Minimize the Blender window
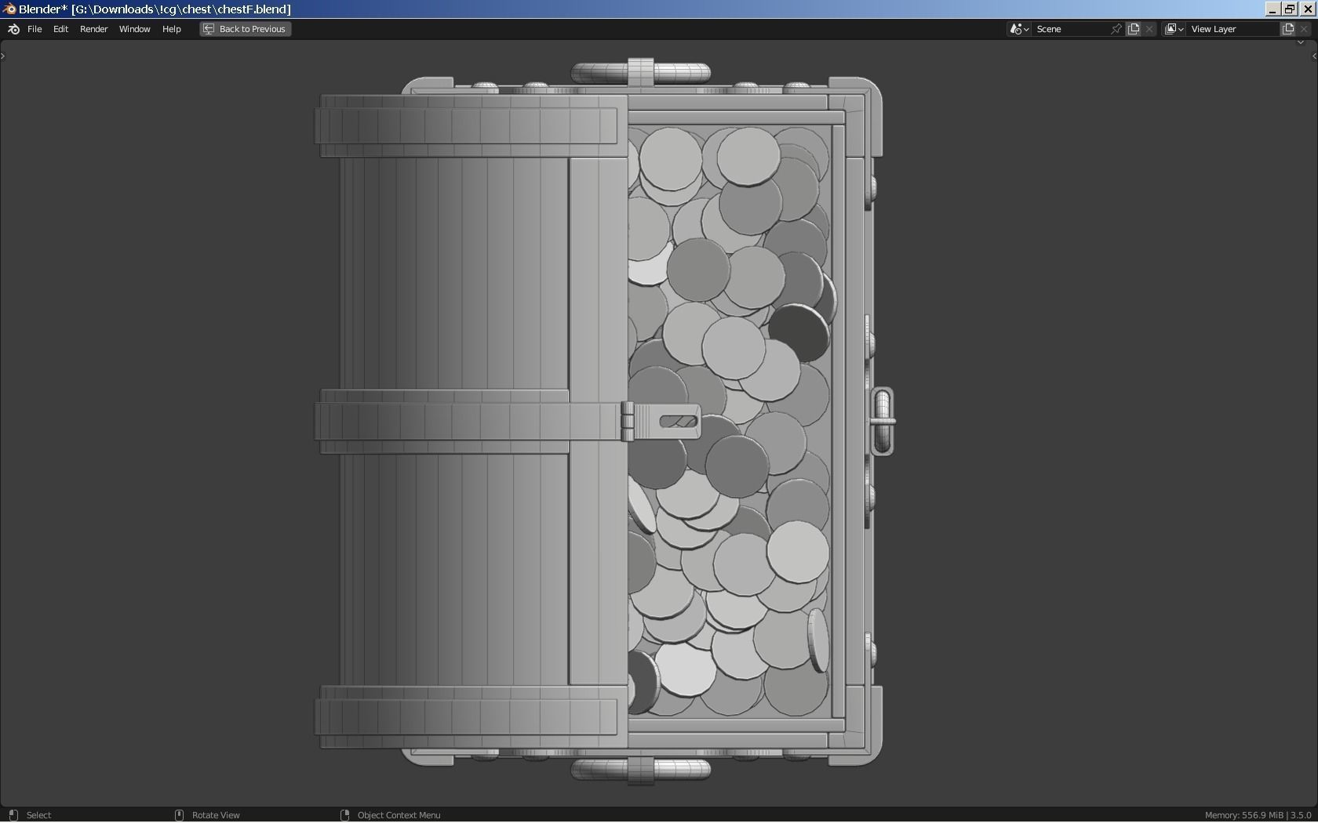 click(x=1272, y=9)
